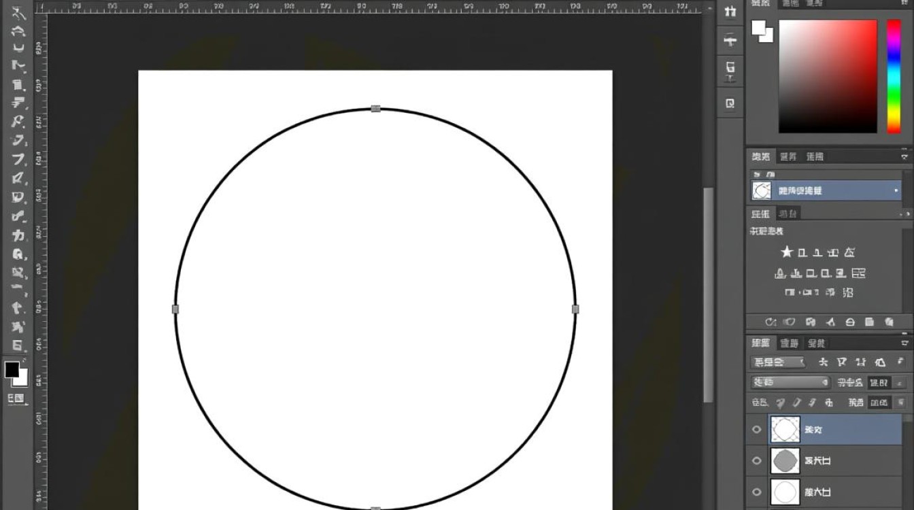Expand arrow at end of highlighted path row
The height and width of the screenshot is (510, 914).
pyautogui.click(x=896, y=191)
